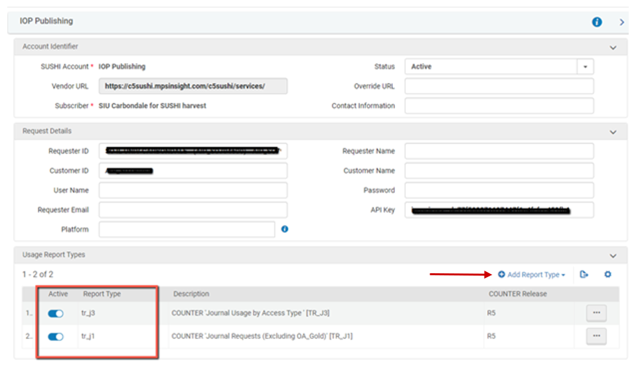Open the row actions menu for tr_j3

(x=596, y=313)
